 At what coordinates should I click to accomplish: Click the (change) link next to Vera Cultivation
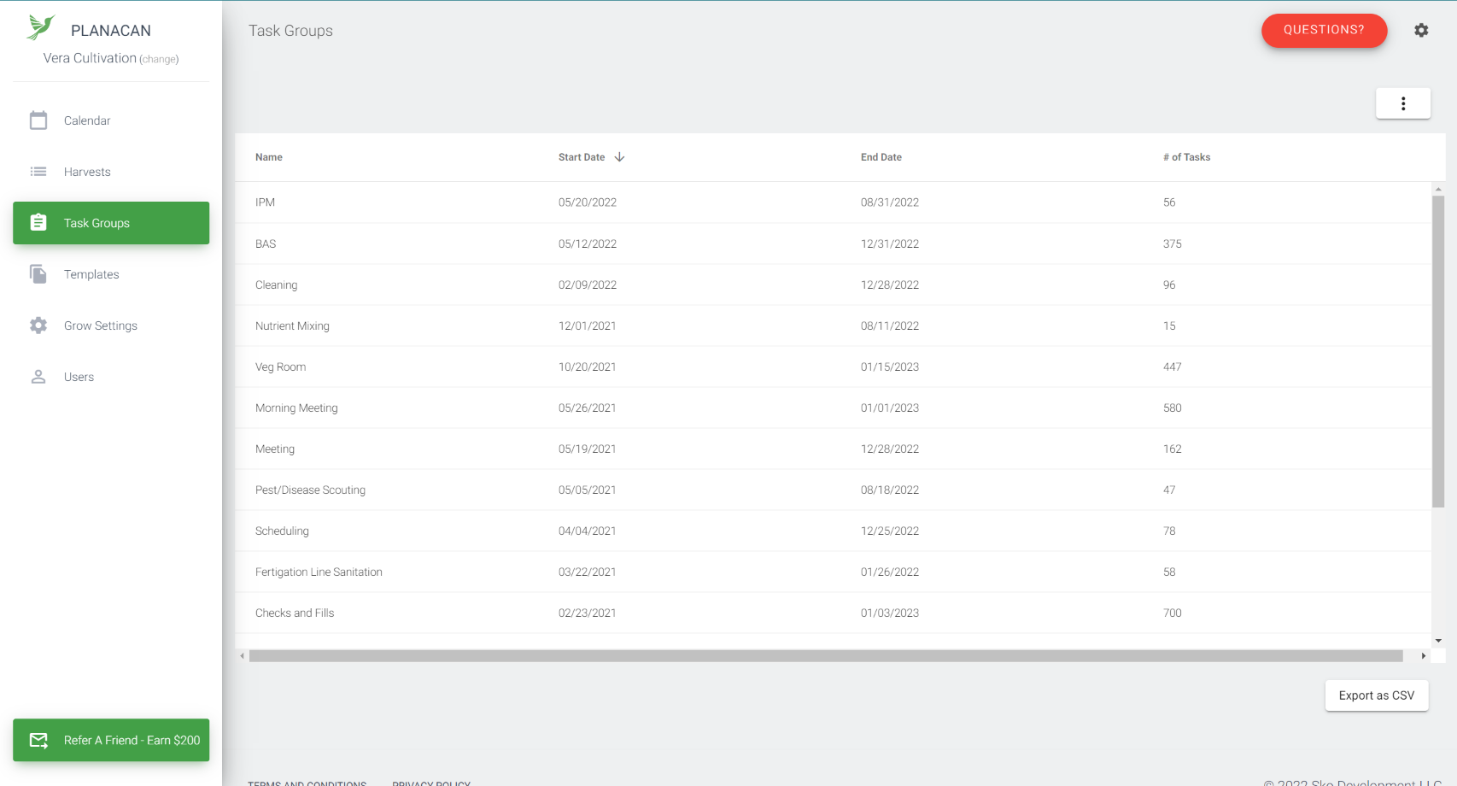[x=160, y=58]
